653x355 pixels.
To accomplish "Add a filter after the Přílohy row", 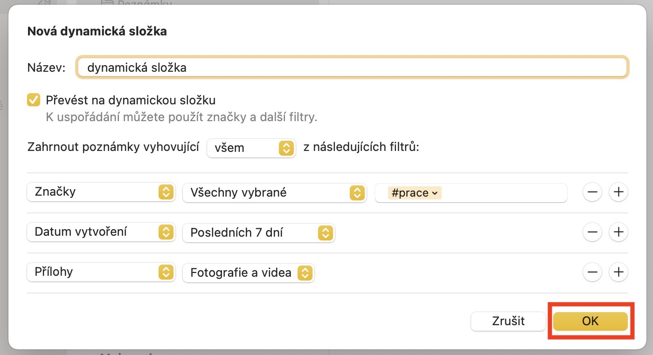I will pos(618,273).
